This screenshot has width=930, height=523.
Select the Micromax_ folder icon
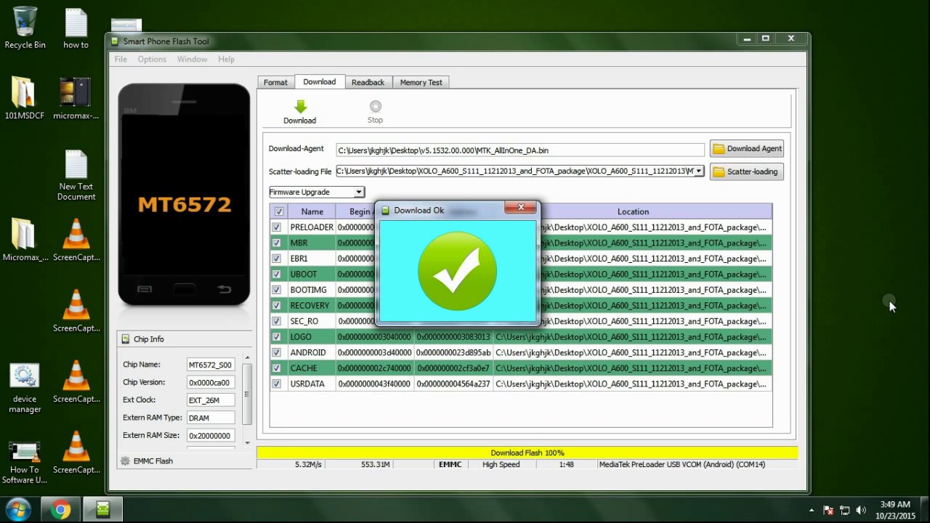coord(25,240)
